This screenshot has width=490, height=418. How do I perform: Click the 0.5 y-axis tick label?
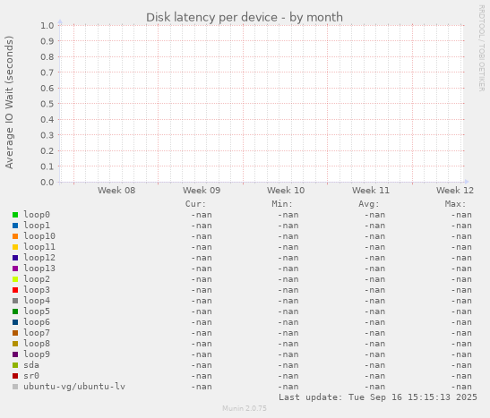(x=47, y=104)
